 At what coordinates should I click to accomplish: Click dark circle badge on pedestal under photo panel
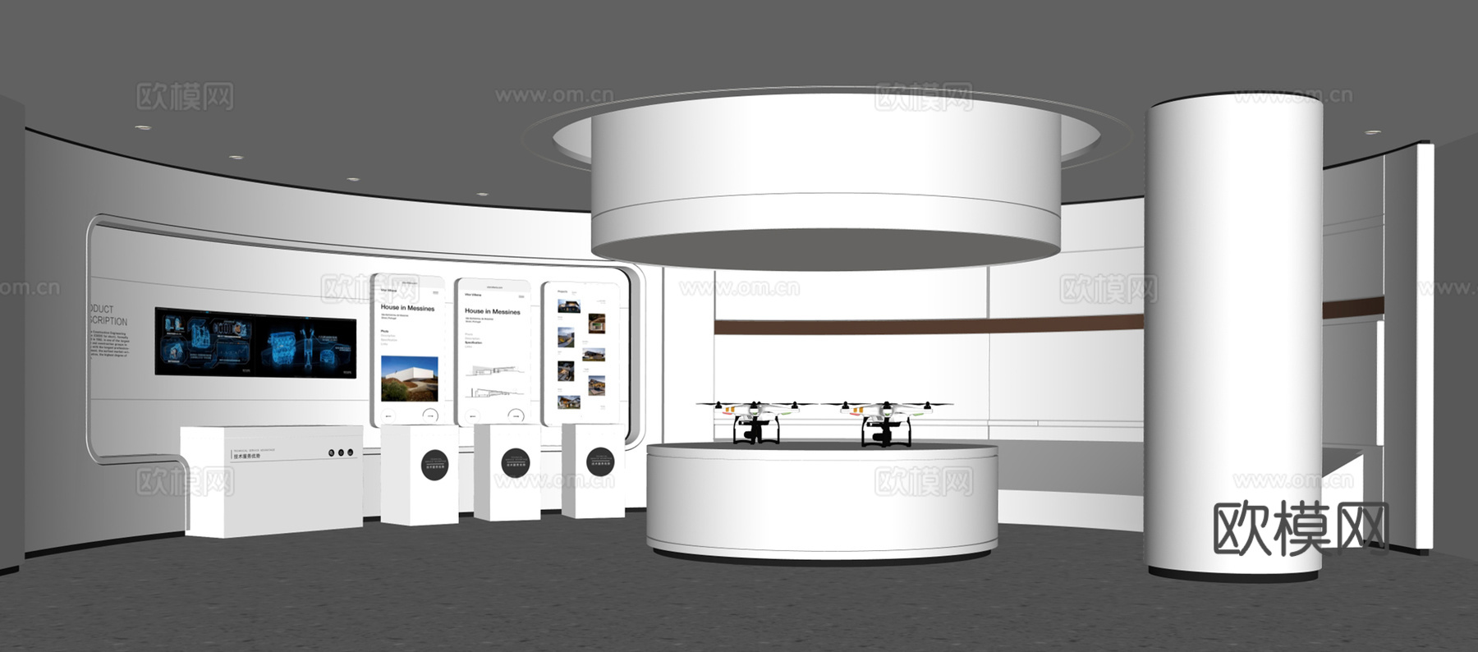[435, 465]
